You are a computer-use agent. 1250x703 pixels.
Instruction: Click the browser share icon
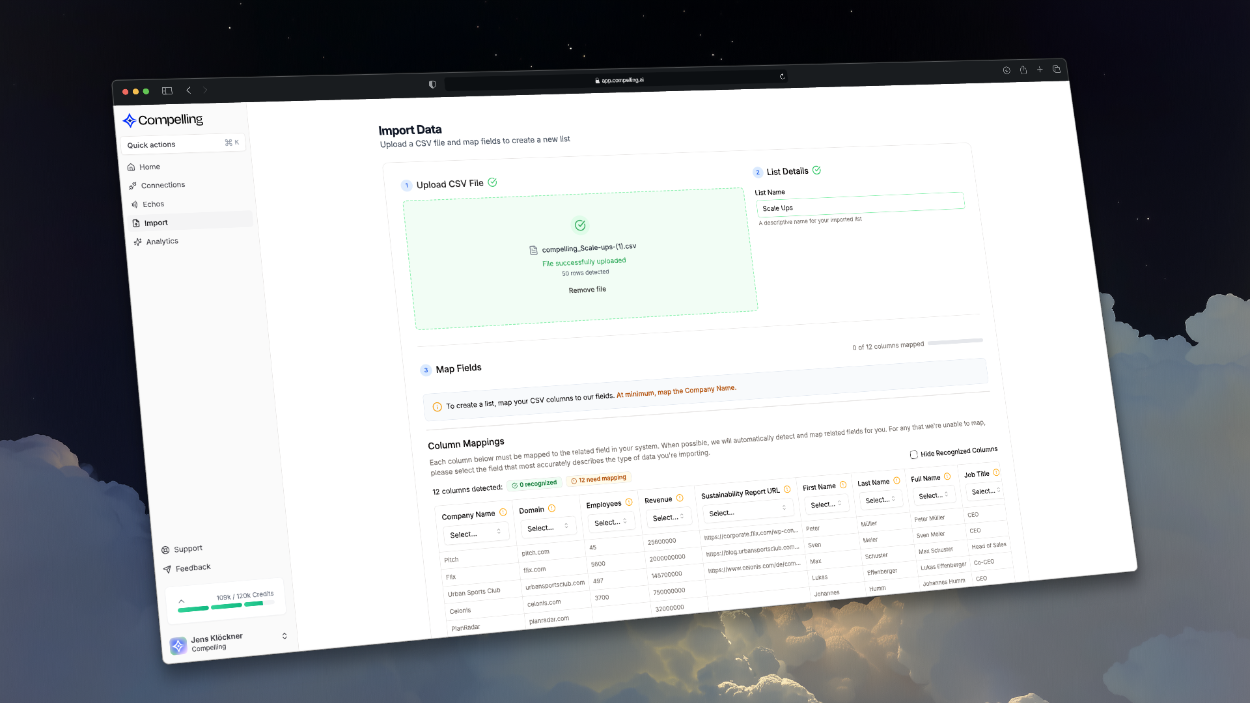[x=1023, y=70]
